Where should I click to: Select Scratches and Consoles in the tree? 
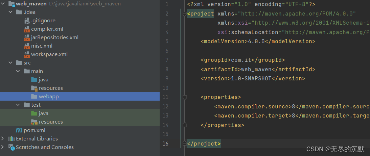pos(45,147)
